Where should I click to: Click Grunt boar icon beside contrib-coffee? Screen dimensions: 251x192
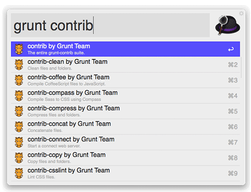click(x=19, y=80)
